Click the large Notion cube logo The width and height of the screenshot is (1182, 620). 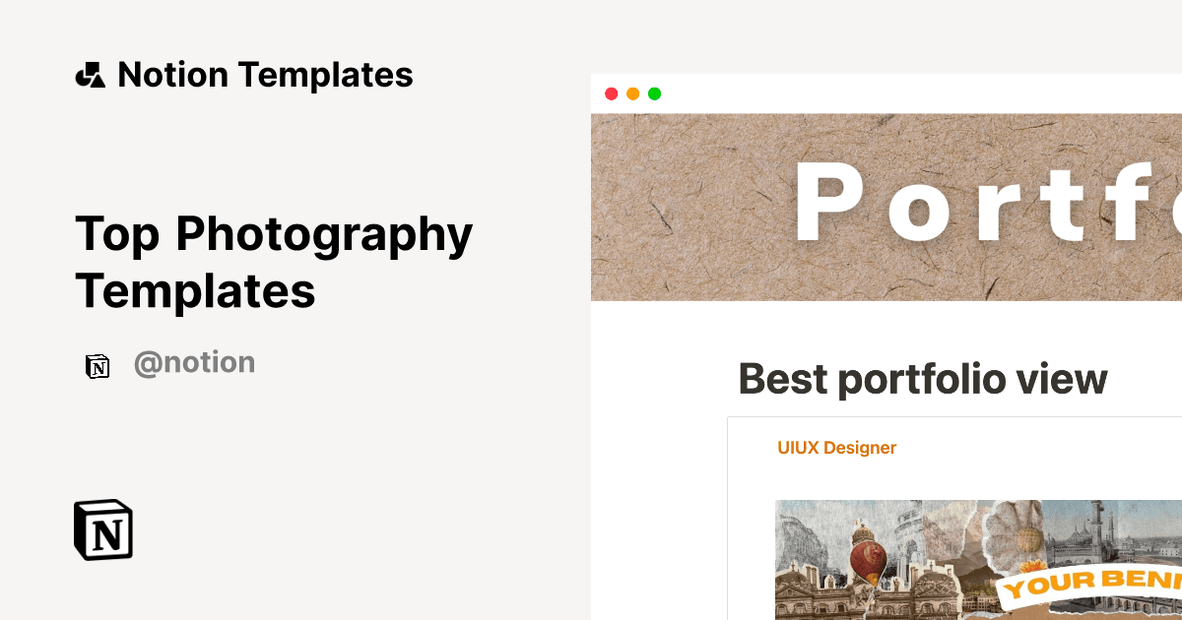[103, 529]
